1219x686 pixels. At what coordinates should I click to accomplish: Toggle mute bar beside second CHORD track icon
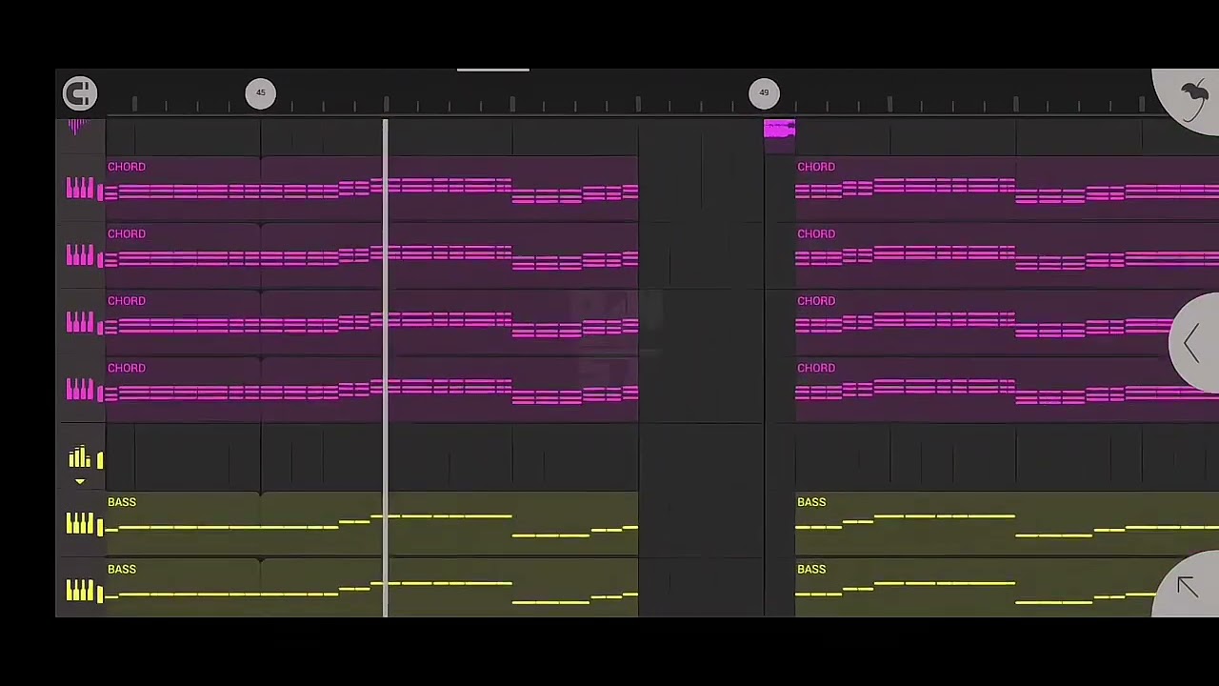[100, 258]
